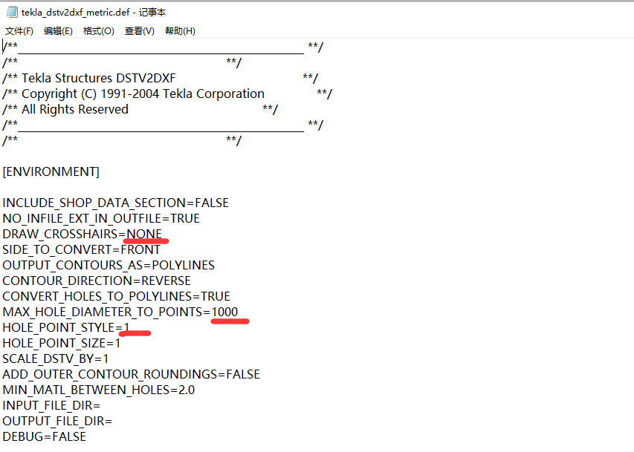Place cursor after INPUT_FILE_DIR=
Screen dimensions: 634x452
click(x=101, y=406)
